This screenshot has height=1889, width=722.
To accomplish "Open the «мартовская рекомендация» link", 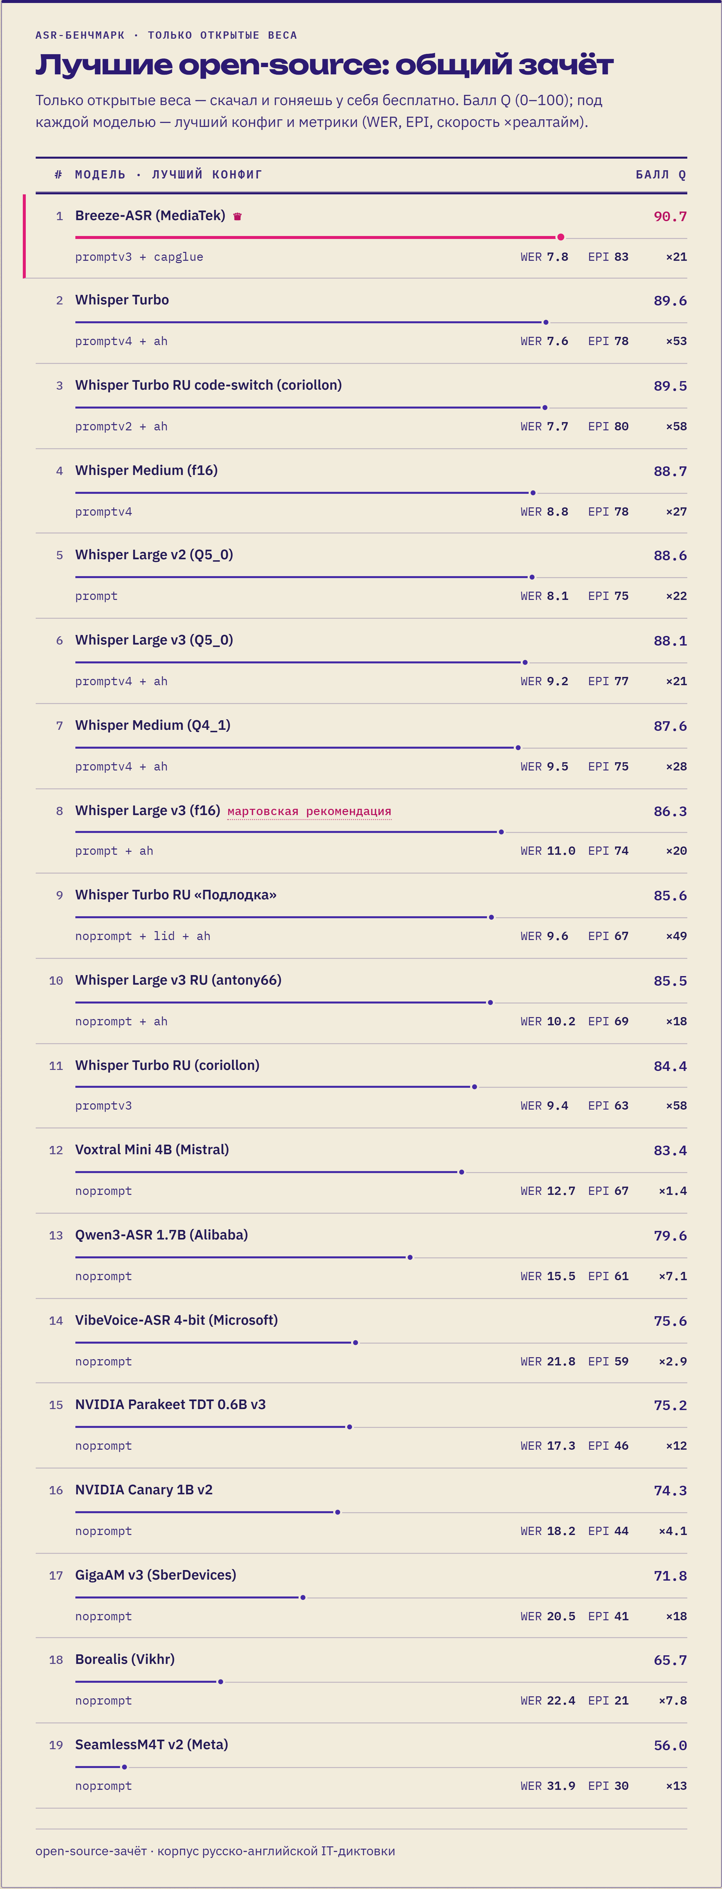I will tap(309, 811).
